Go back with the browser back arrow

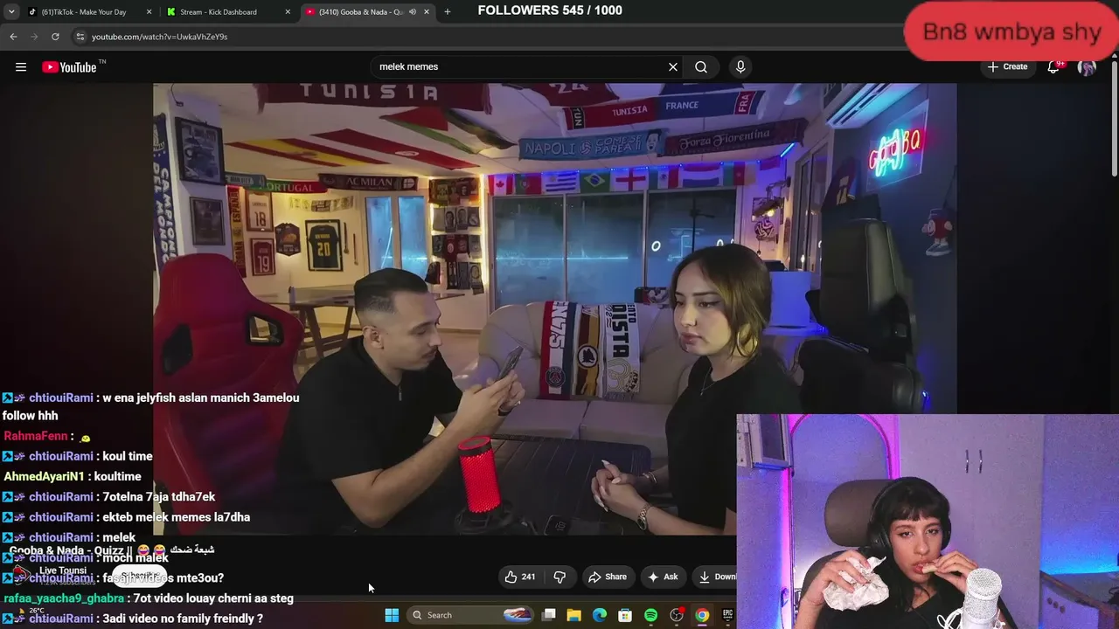click(x=13, y=37)
